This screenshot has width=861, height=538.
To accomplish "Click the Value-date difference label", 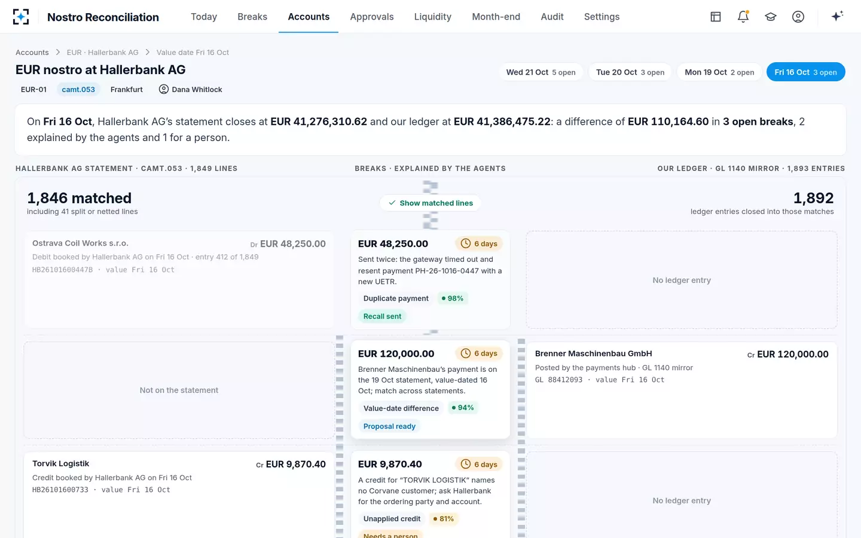I will [401, 408].
